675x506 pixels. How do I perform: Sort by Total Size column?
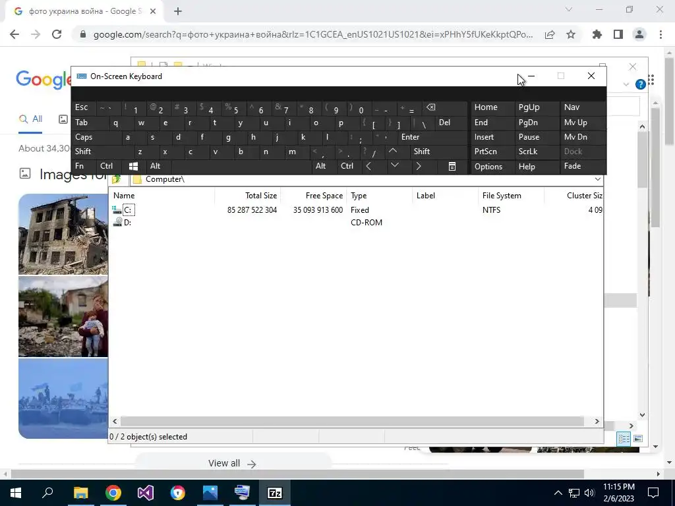248,196
